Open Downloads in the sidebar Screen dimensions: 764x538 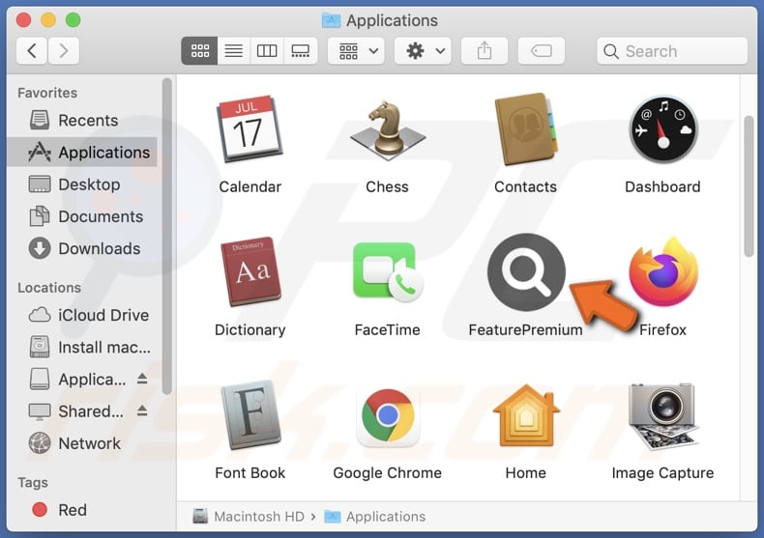(82, 248)
